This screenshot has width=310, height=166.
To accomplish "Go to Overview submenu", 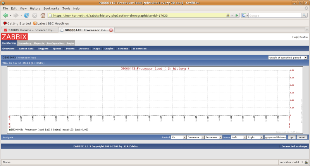I will (8, 49).
